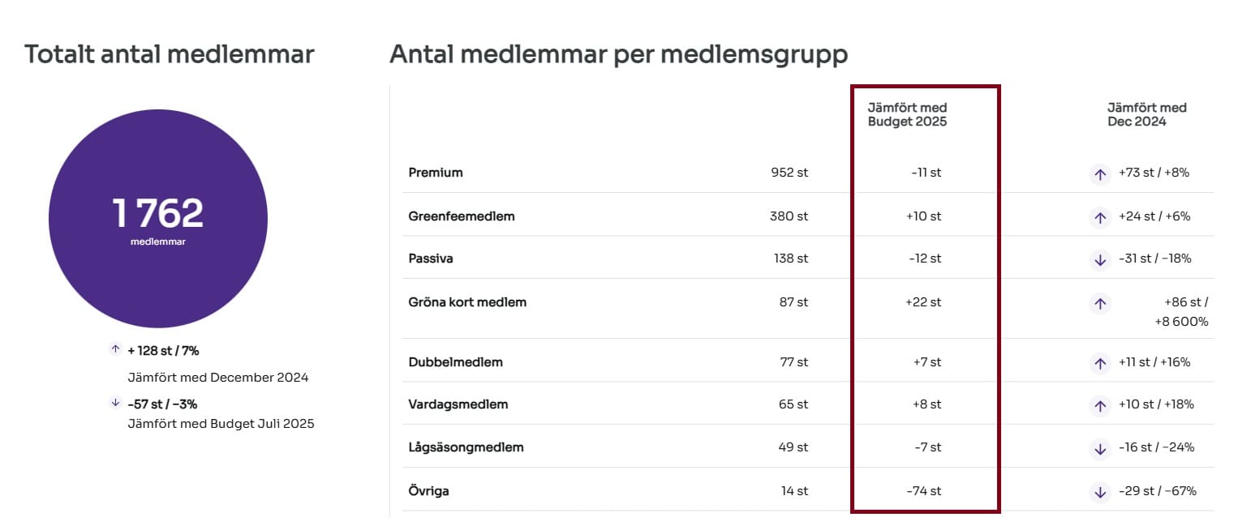Image resolution: width=1251 pixels, height=530 pixels.
Task: Click the Gröna kort medlem +22 st value
Action: 923,302
